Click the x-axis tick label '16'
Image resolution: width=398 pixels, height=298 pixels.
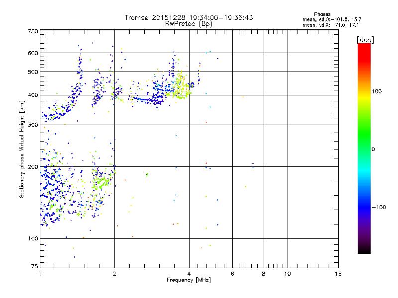coord(338,274)
